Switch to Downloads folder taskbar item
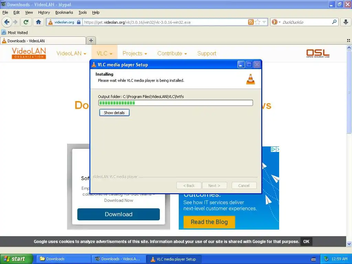Viewport: 352px width, 264px height. 64,259
